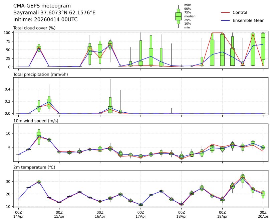Click the blue Ensemble Mean legend line
The height and width of the screenshot is (222, 272).
tap(226, 20)
